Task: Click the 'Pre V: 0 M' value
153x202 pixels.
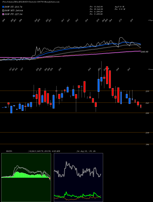Action: 120,9
